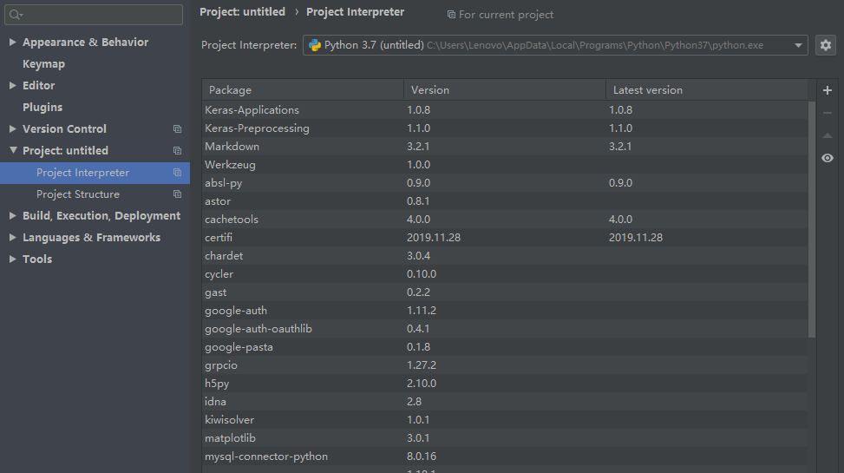The image size is (844, 473).
Task: Toggle the show early releases eye icon
Action: coord(827,158)
